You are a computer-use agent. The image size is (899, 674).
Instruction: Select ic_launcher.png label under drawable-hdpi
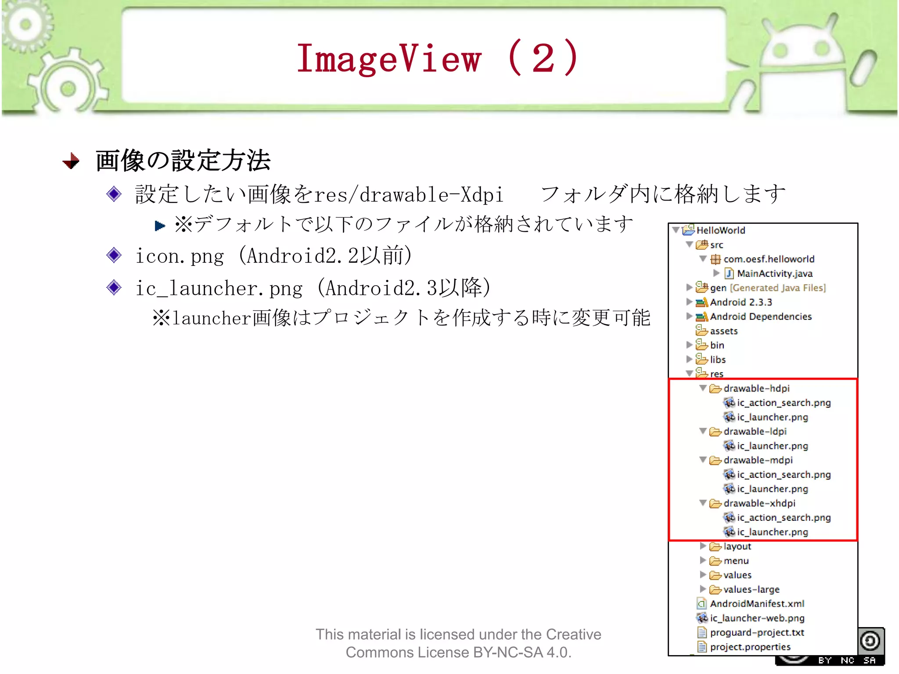[x=773, y=417]
